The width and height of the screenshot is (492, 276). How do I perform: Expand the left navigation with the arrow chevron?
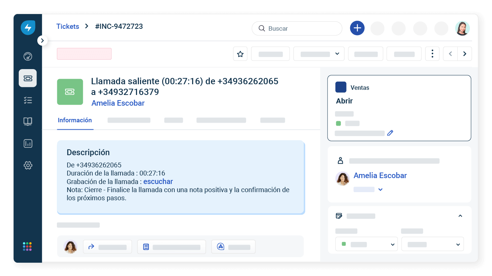click(42, 40)
